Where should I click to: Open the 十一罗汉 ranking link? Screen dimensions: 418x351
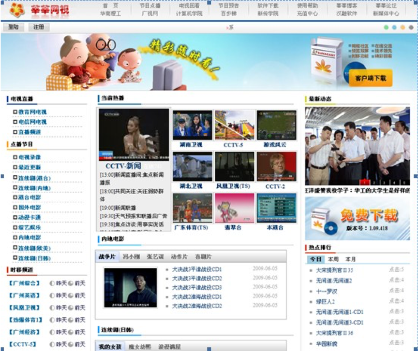pyautogui.click(x=327, y=292)
